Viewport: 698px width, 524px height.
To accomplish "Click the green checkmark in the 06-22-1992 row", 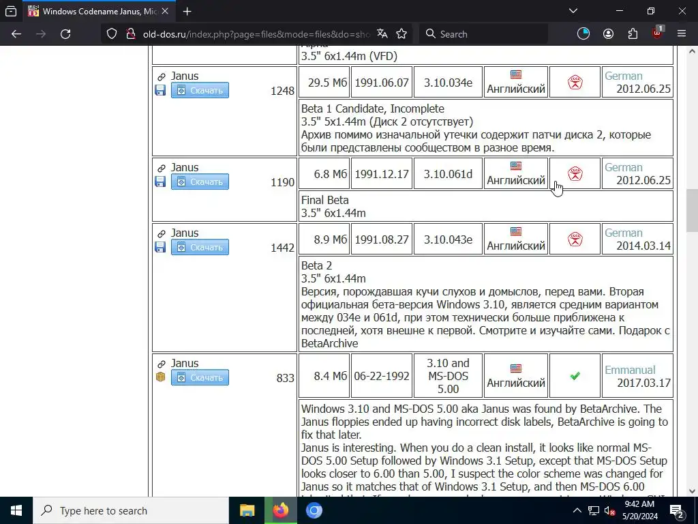I will [575, 376].
